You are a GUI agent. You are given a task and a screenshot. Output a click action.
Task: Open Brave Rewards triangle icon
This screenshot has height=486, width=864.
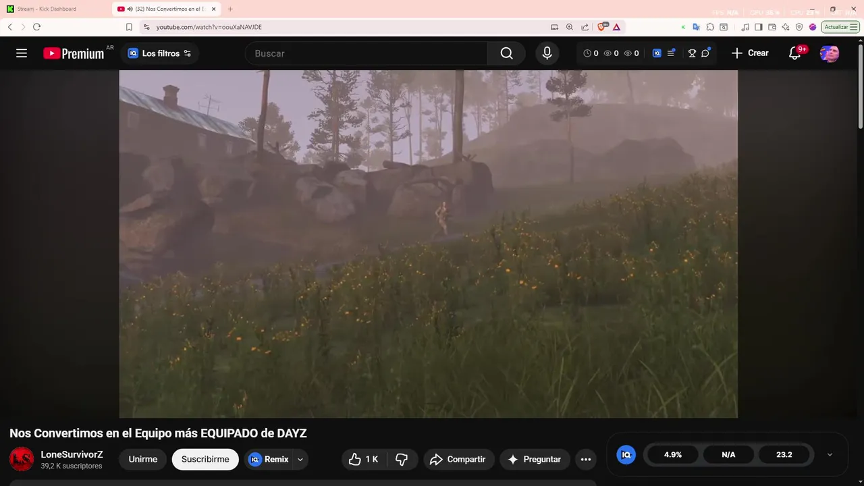(x=616, y=27)
